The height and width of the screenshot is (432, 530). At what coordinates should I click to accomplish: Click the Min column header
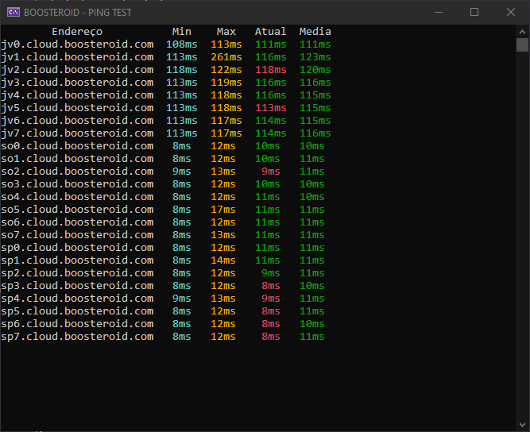pyautogui.click(x=181, y=32)
